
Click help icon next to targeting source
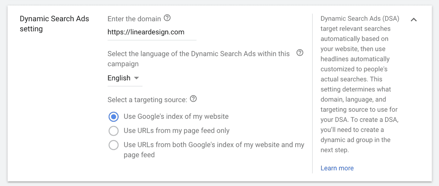click(194, 99)
